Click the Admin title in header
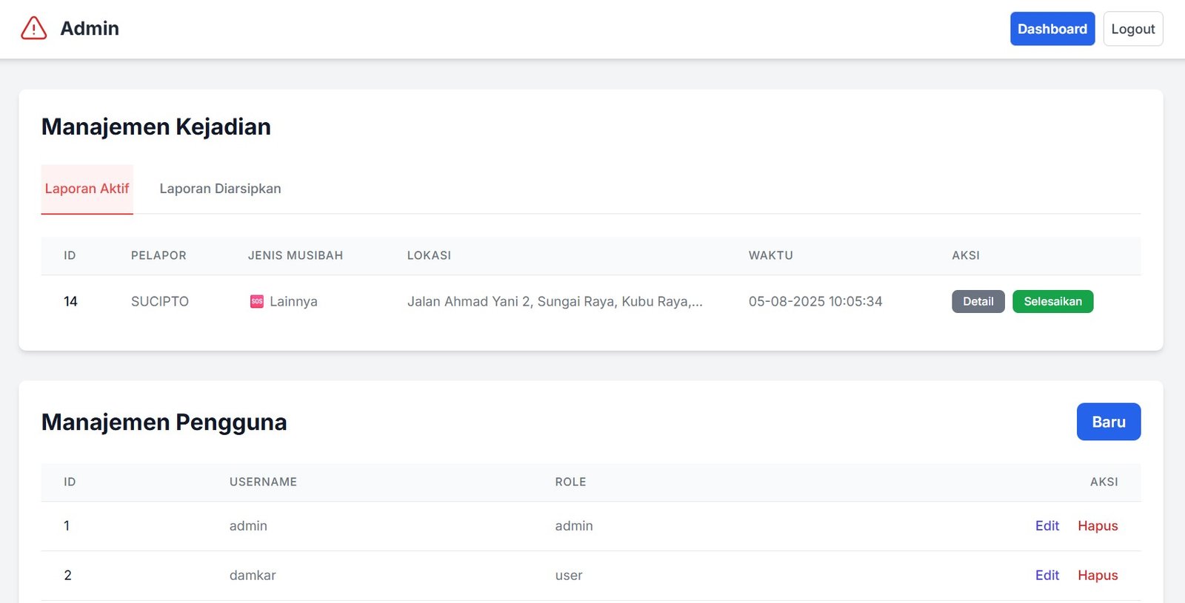This screenshot has width=1185, height=603. point(90,29)
